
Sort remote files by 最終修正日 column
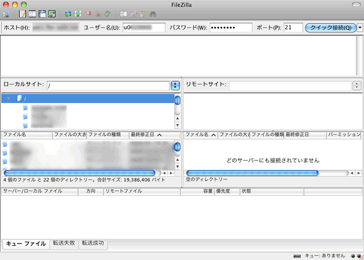tap(305, 135)
